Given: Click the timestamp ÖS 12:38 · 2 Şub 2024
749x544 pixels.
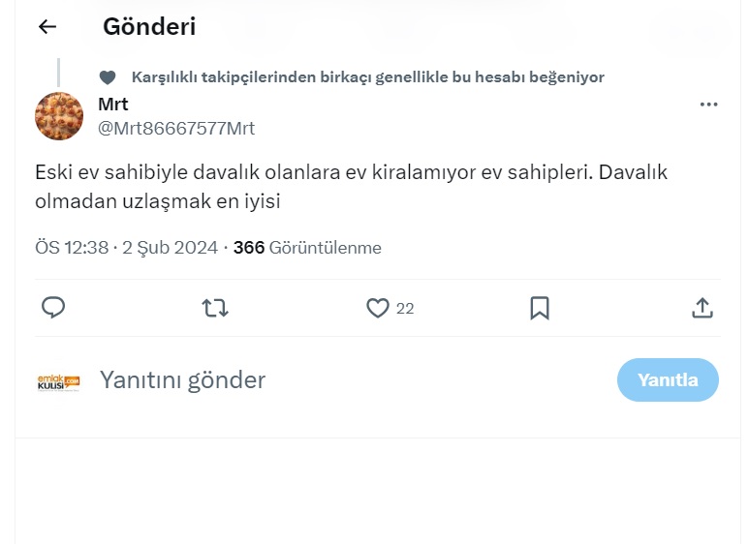Looking at the screenshot, I should point(126,248).
